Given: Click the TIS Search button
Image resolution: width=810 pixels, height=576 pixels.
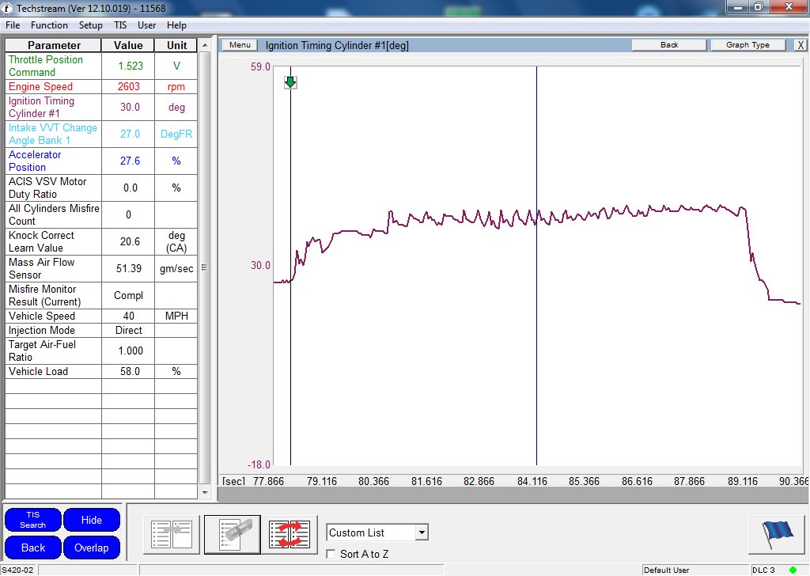Looking at the screenshot, I should (33, 520).
